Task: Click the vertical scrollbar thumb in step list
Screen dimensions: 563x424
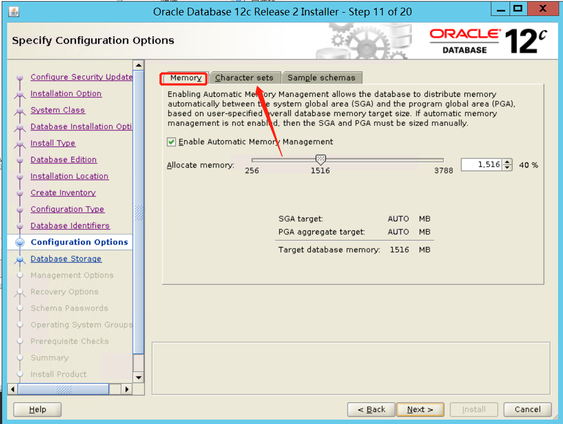Action: click(x=139, y=212)
